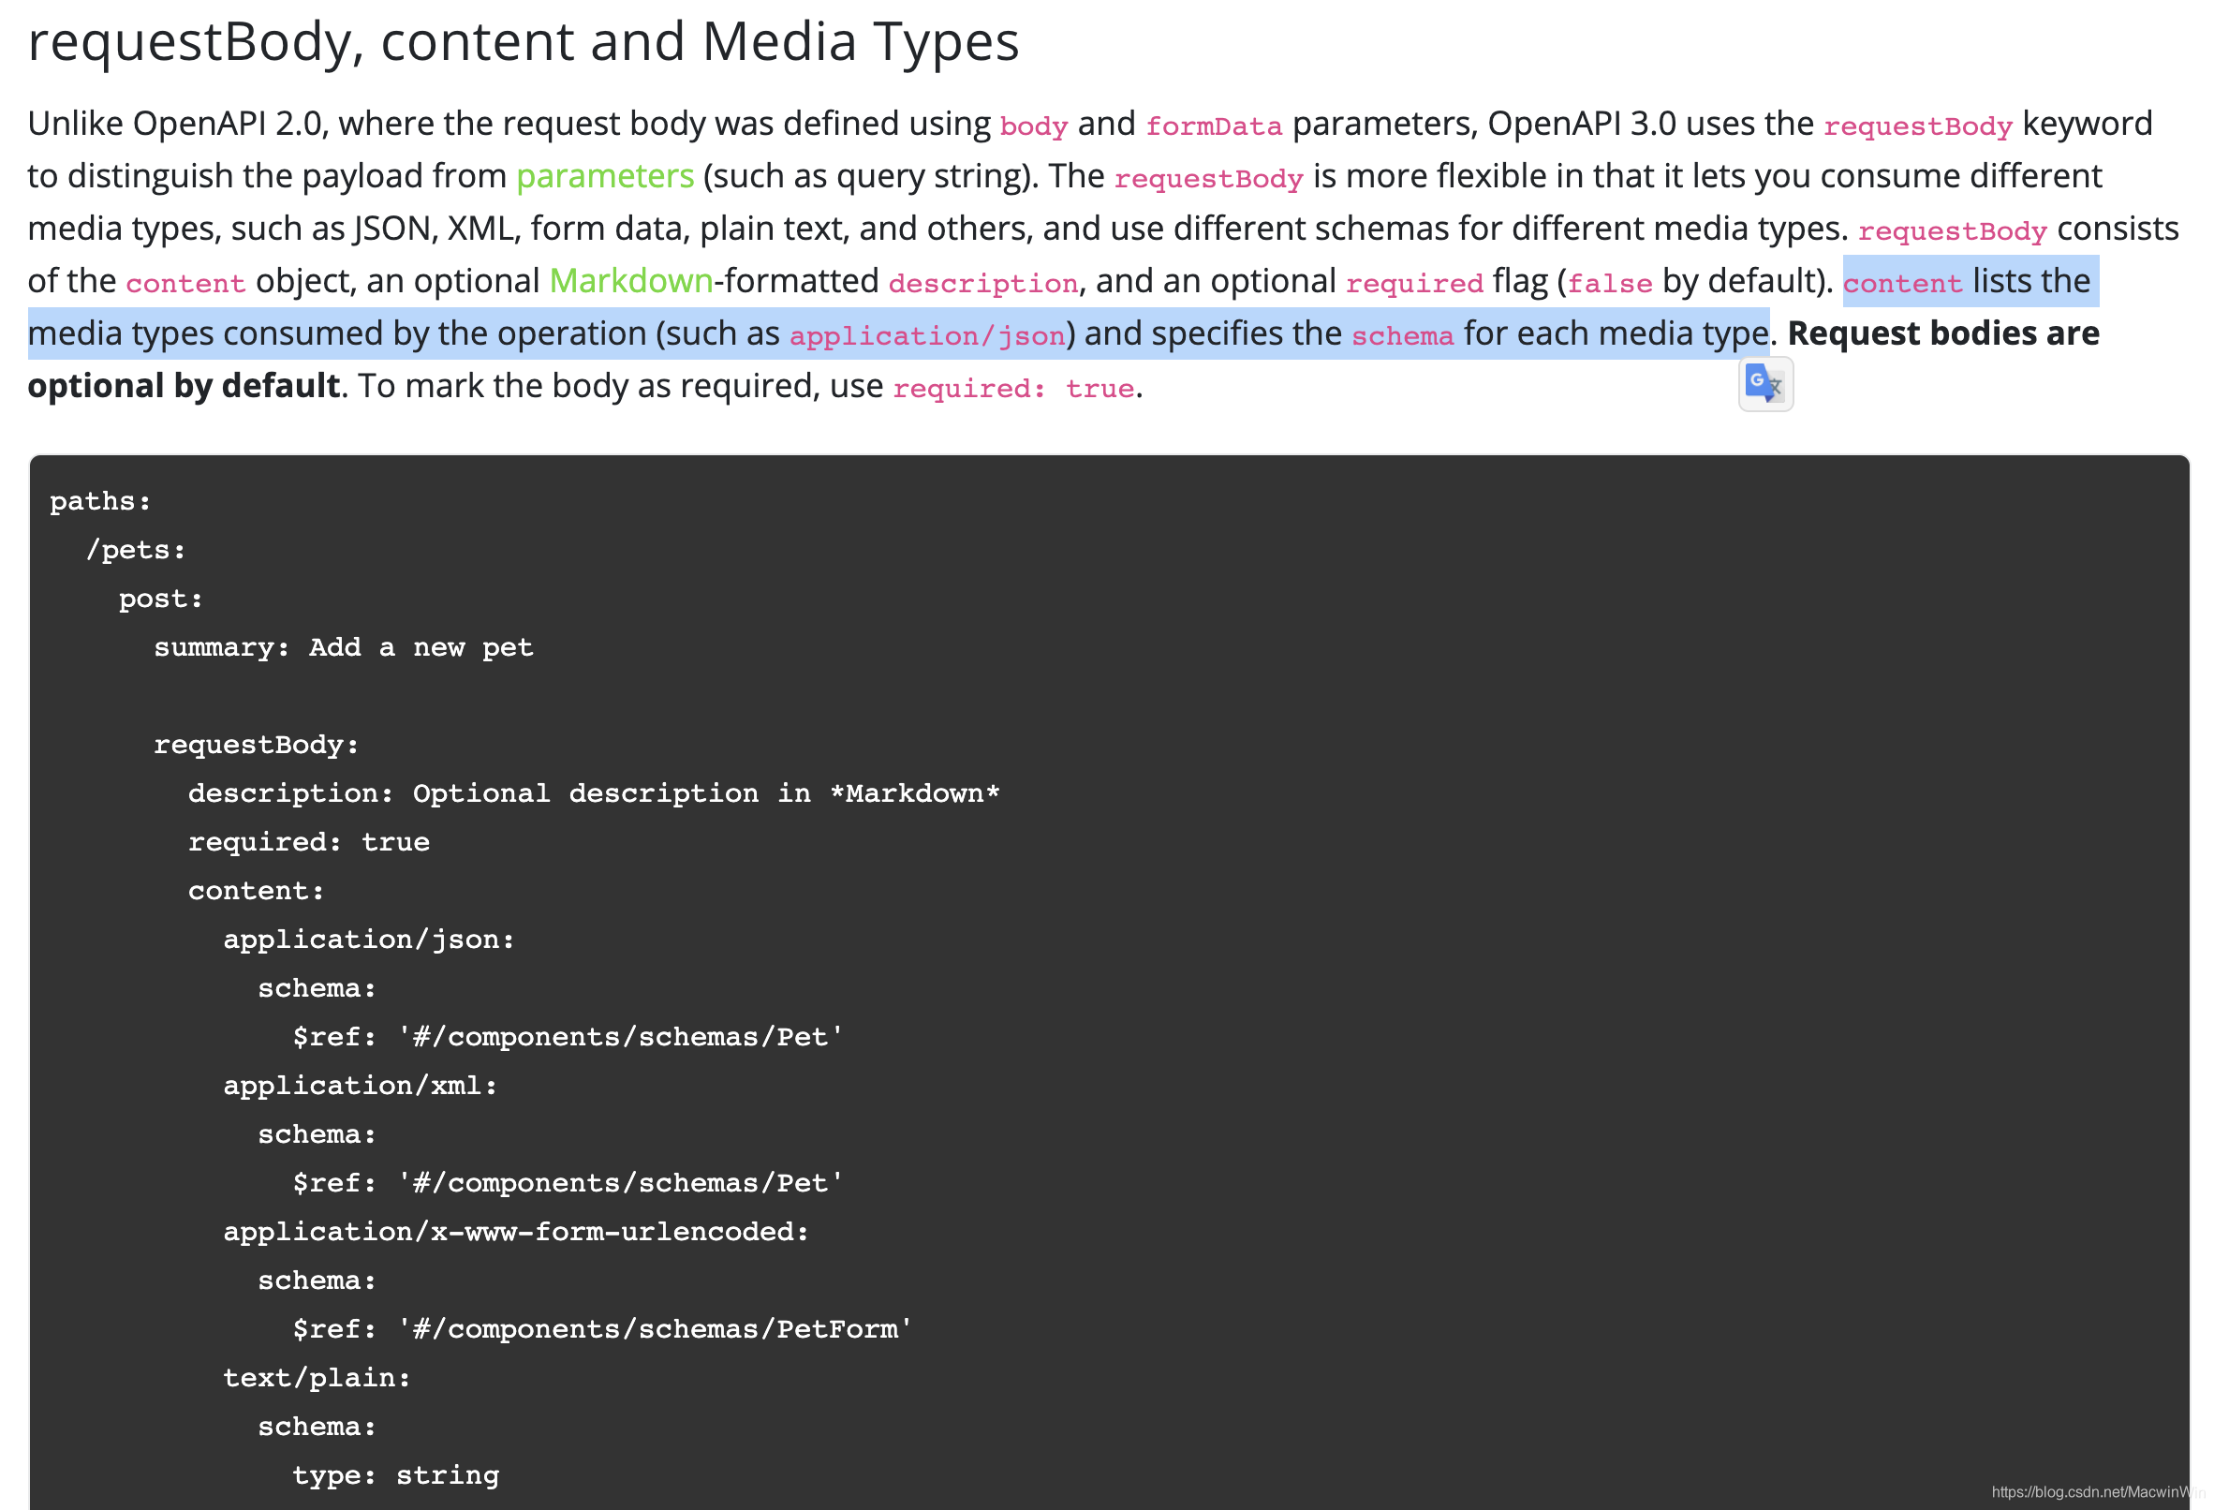Click the pink formData inline code
2214x1510 pixels.
(x=1213, y=126)
